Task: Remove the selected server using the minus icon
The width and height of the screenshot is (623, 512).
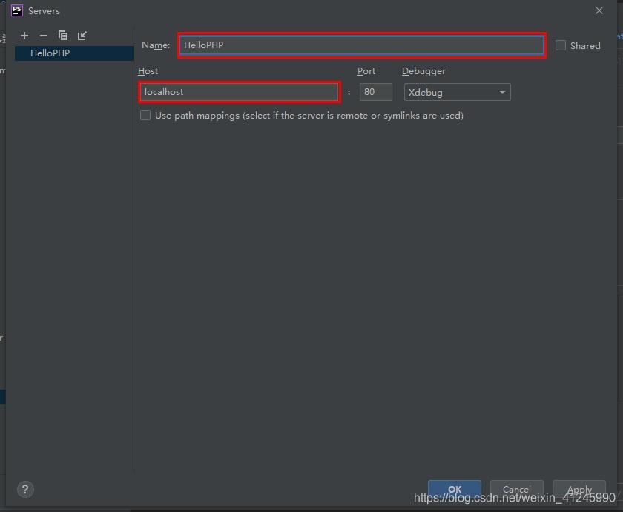Action: coord(43,36)
